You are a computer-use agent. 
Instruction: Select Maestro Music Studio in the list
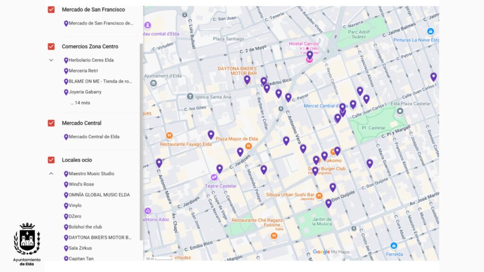pos(91,174)
